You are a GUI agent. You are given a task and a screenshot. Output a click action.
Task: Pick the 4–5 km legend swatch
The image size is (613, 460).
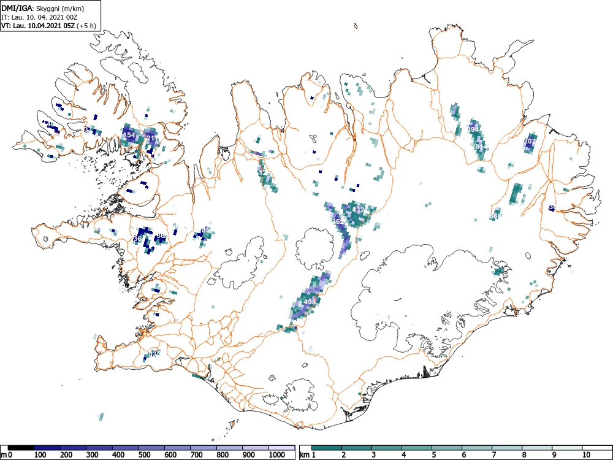pos(417,448)
